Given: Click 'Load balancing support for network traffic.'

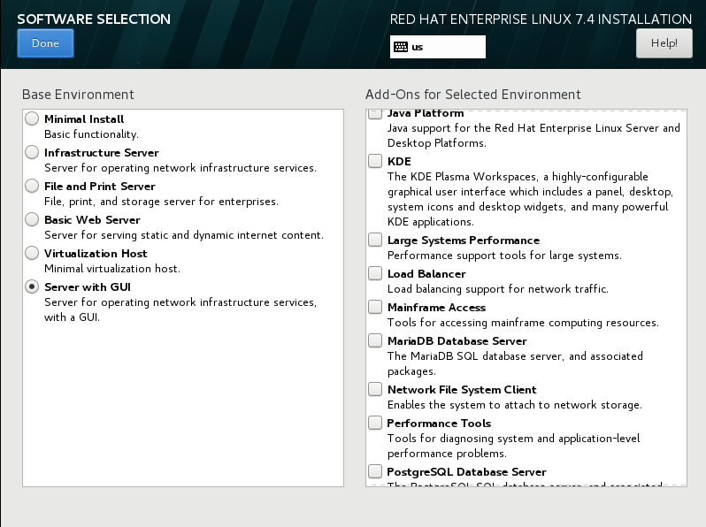Looking at the screenshot, I should 498,289.
